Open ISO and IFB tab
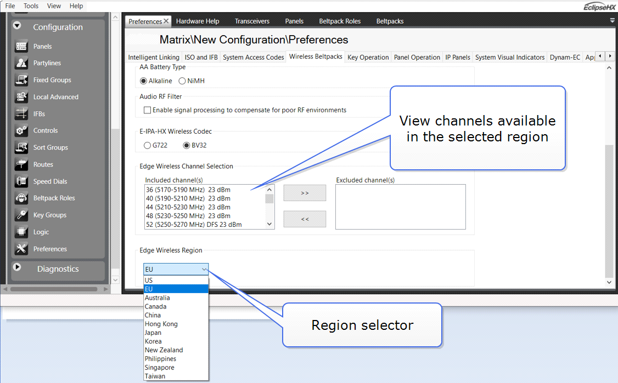The width and height of the screenshot is (618, 383). 201,58
